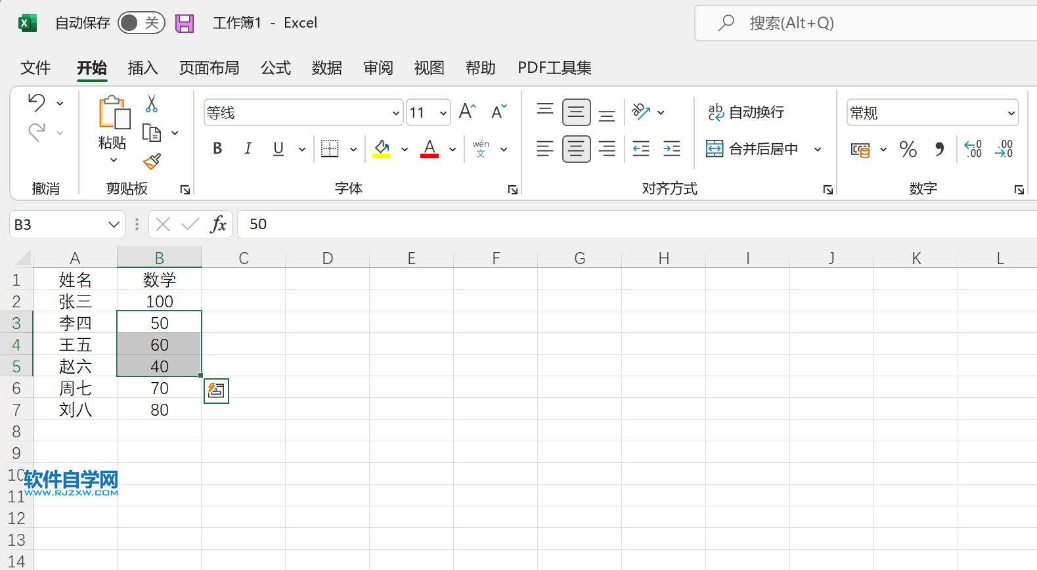Open the 数据 ribbon tab
The height and width of the screenshot is (570, 1037).
(327, 68)
